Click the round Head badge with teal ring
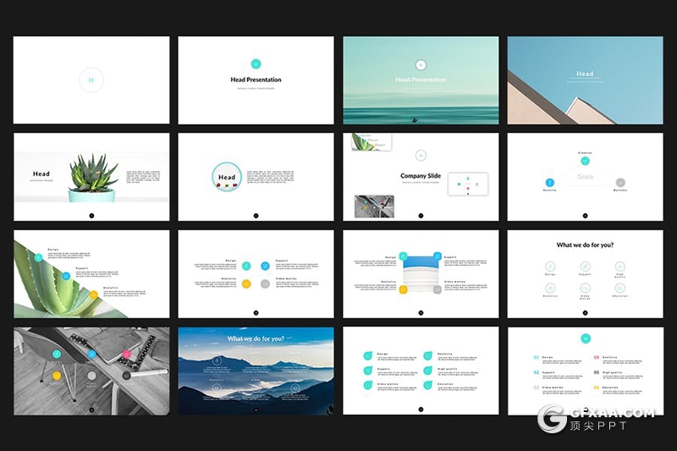 pyautogui.click(x=226, y=178)
